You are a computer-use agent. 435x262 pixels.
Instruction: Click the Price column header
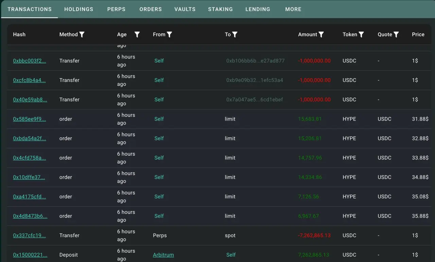(418, 34)
